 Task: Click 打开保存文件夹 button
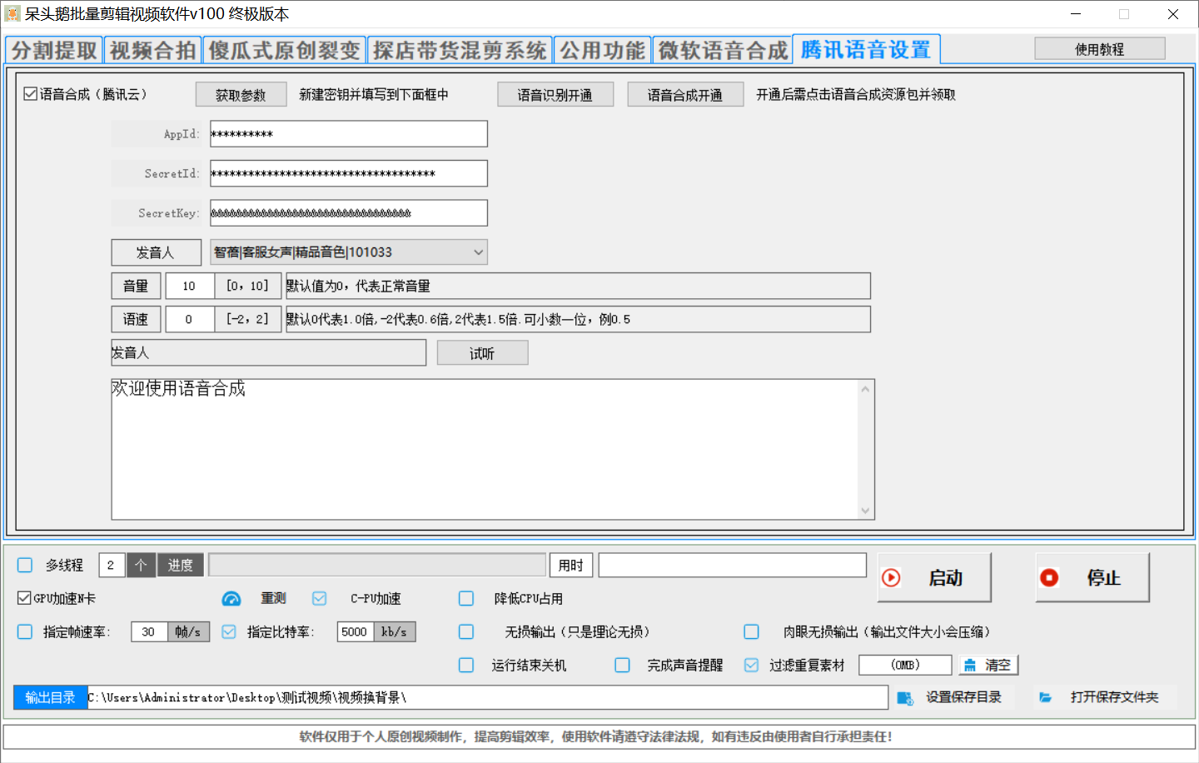click(x=1105, y=697)
